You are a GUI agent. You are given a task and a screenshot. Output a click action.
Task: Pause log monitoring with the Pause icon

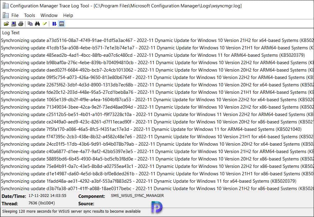(x=54, y=24)
